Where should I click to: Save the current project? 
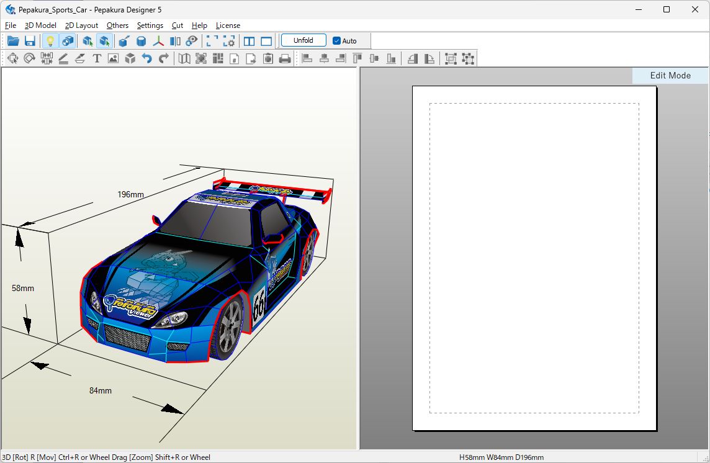29,40
